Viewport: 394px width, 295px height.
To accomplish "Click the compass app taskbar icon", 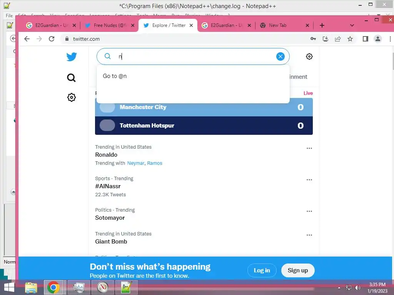I will (x=103, y=287).
